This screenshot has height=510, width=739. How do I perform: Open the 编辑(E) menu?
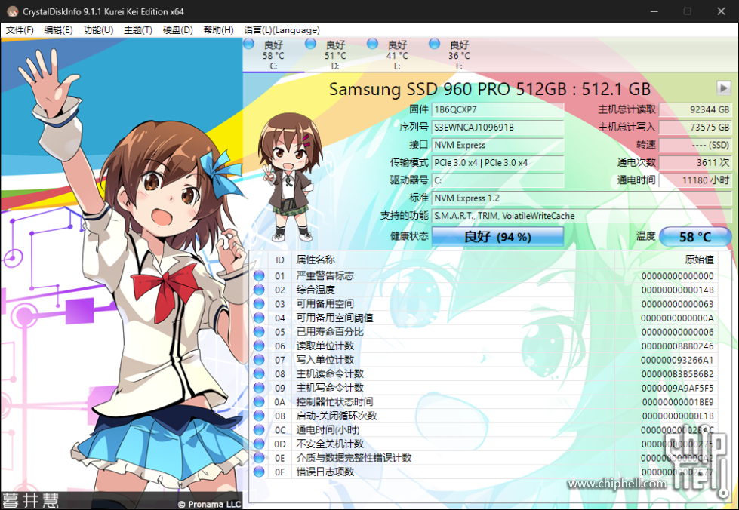click(58, 30)
